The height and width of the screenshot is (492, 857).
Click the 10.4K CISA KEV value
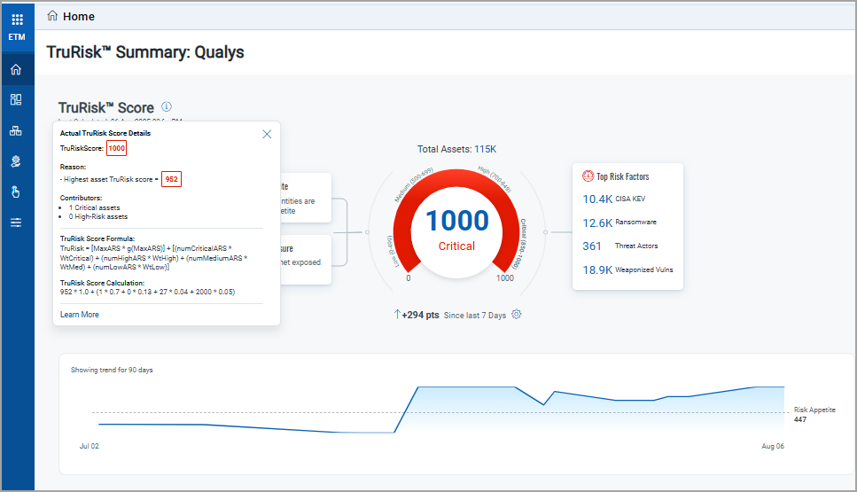tap(597, 199)
